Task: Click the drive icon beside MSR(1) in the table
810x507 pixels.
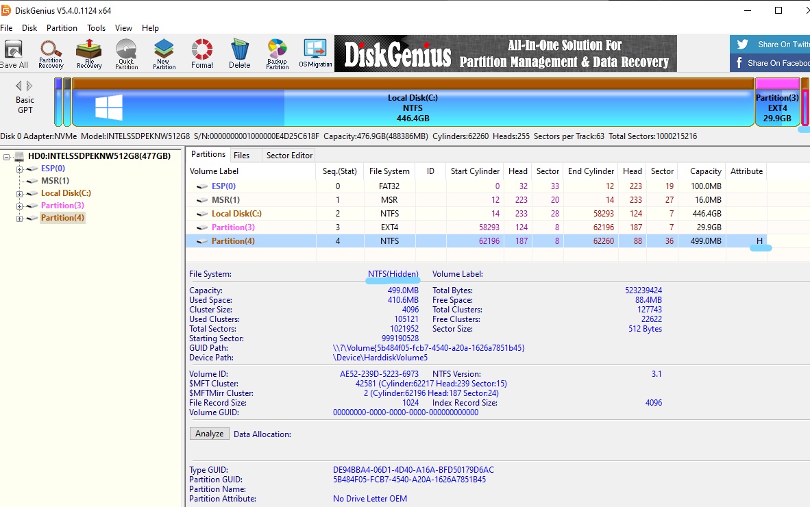Action: [x=202, y=200]
